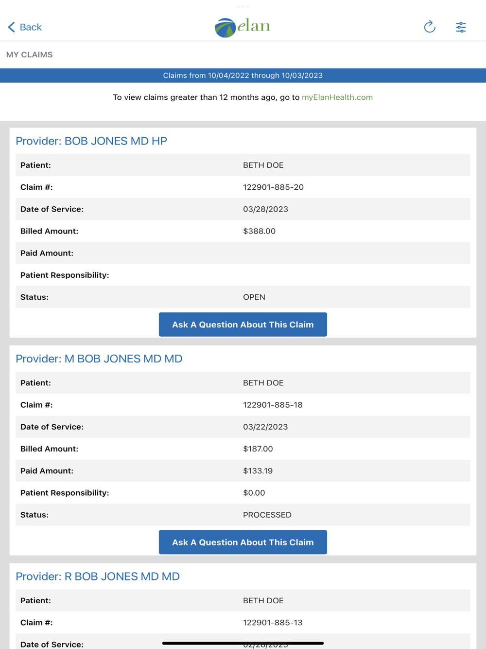
Task: Select provider heading BOB JONES MD HP
Action: point(91,141)
